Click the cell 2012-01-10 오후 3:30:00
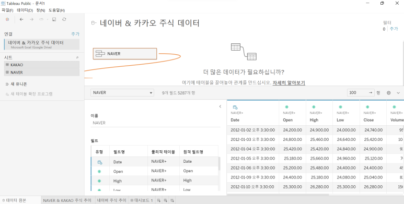Screen dimensions: 404x204 click(x=253, y=187)
